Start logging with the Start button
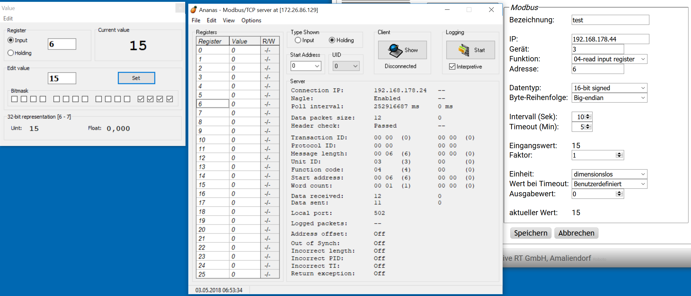The height and width of the screenshot is (296, 691). [470, 50]
